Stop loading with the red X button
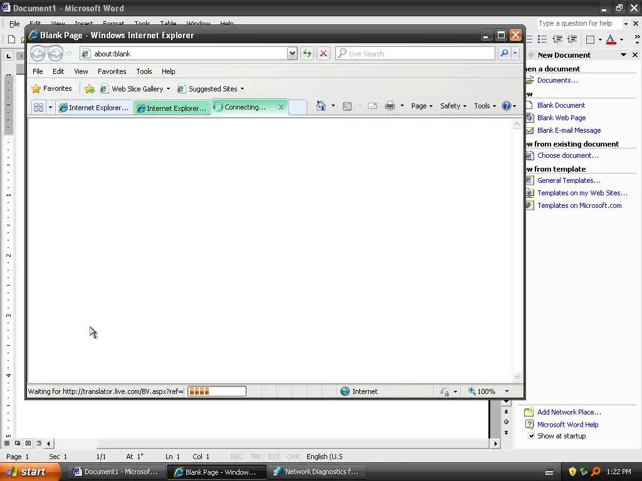The height and width of the screenshot is (481, 642). (x=324, y=53)
